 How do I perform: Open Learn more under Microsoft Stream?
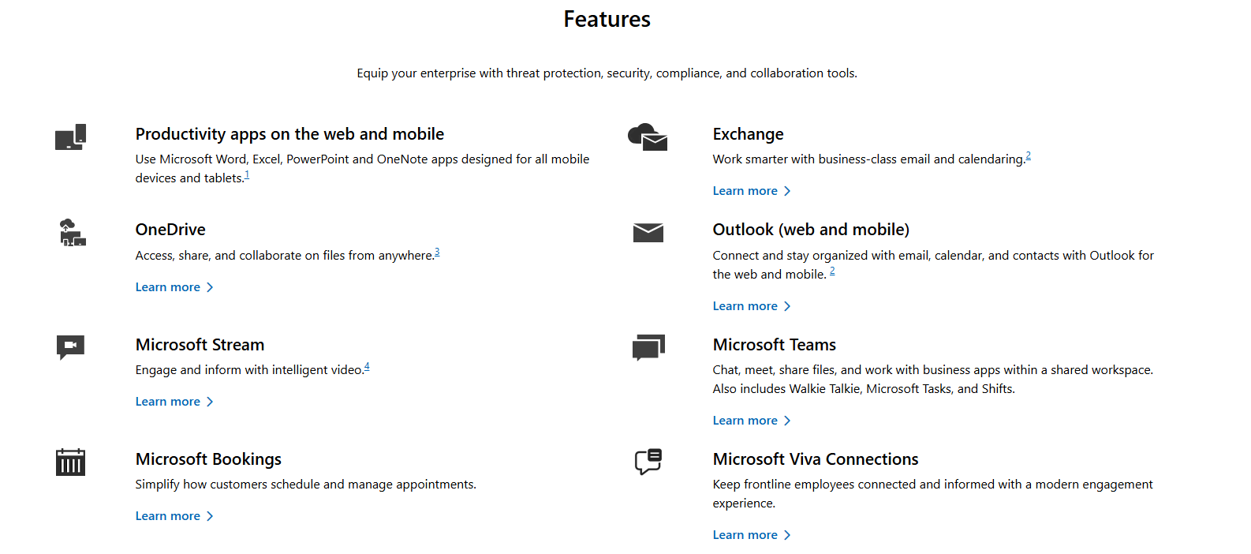167,401
